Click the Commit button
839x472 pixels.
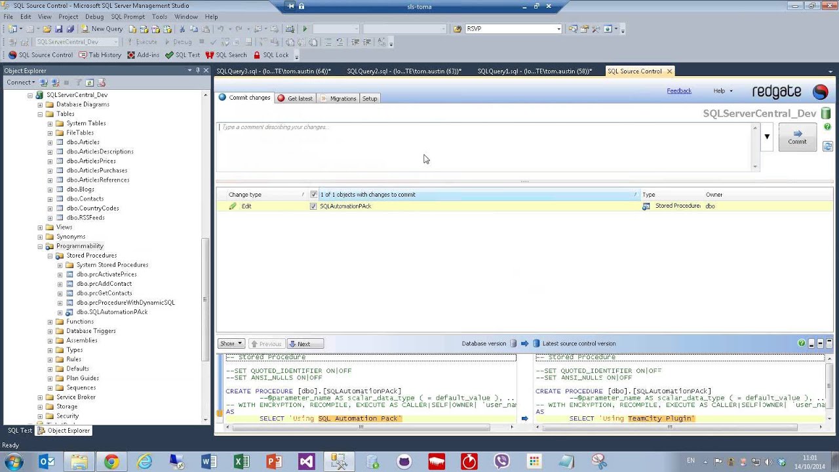(797, 137)
